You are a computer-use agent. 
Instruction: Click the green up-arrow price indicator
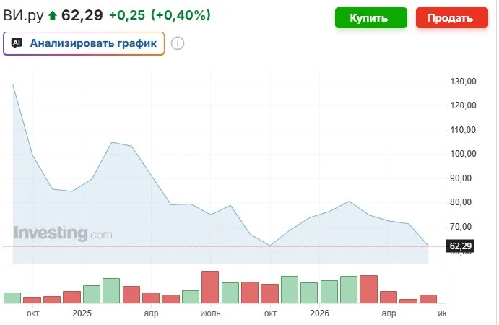point(53,15)
